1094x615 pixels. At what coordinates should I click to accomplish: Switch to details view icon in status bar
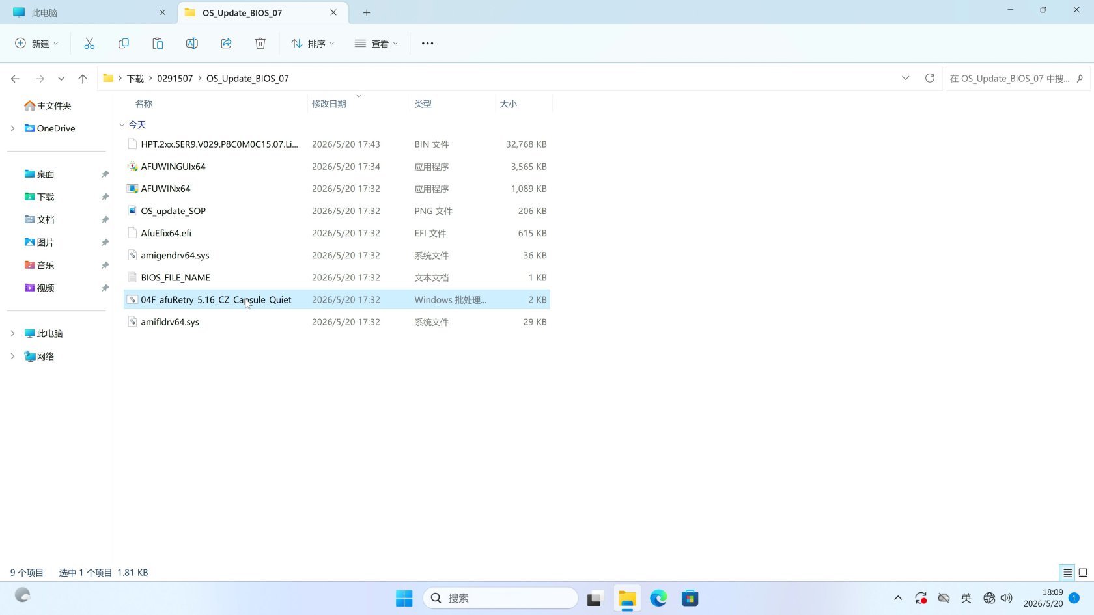[x=1067, y=573]
